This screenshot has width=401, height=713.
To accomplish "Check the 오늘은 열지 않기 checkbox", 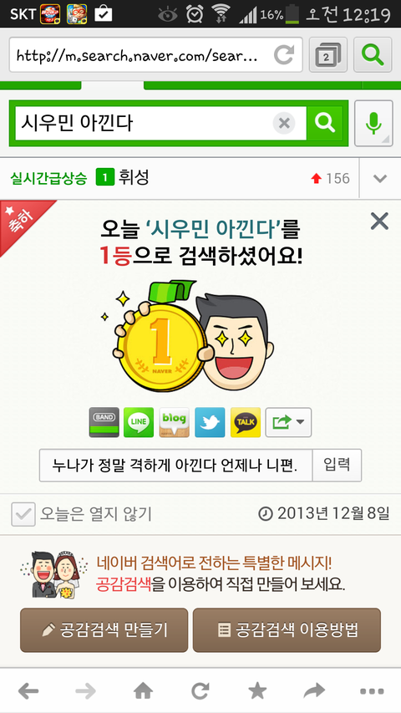I will (23, 514).
